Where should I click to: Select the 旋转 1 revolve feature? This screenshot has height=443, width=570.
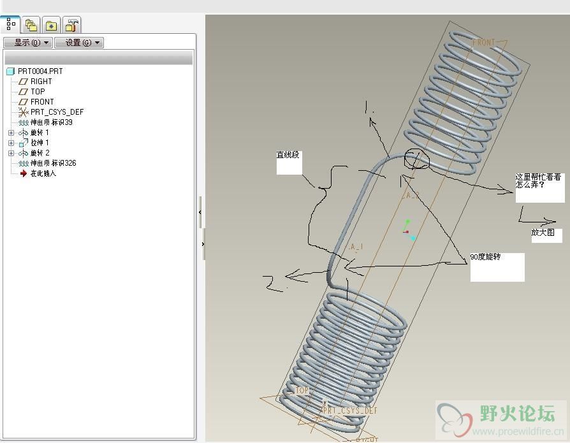[34, 133]
